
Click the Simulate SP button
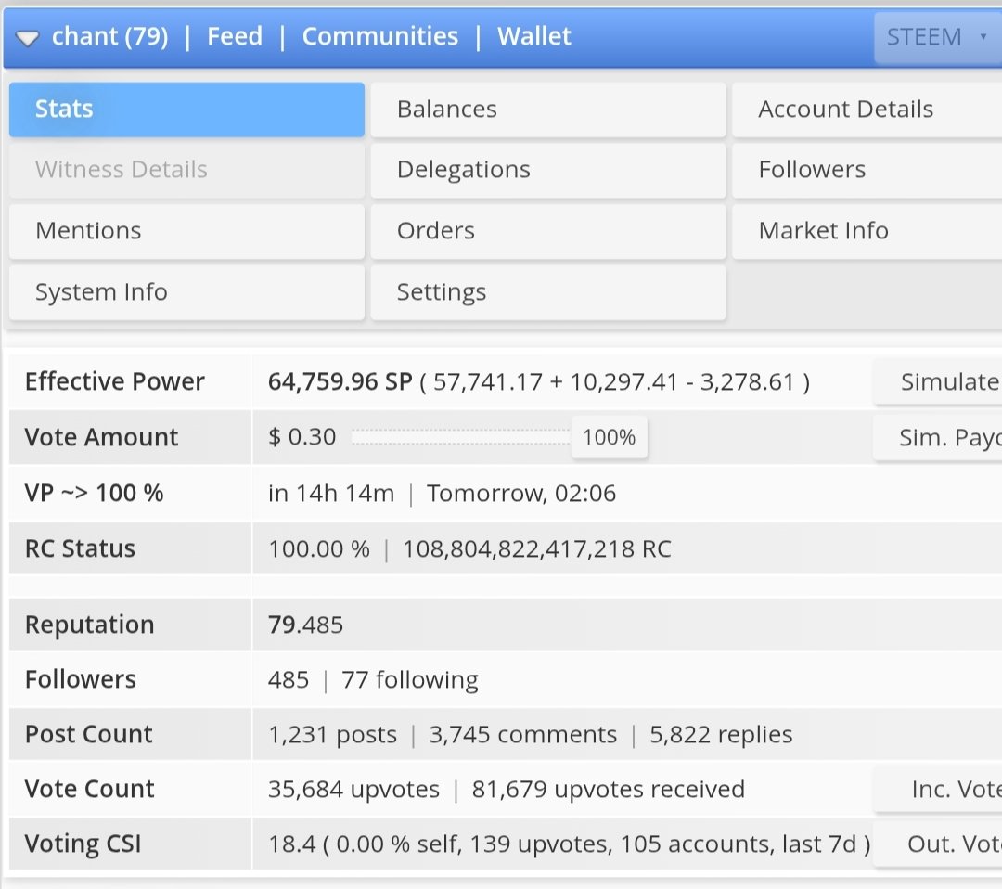tap(937, 381)
